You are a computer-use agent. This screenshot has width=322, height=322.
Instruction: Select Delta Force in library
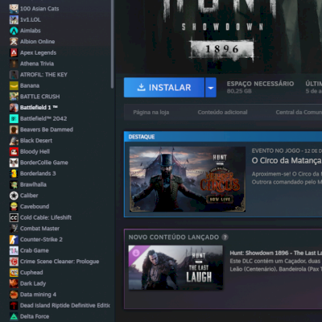click(35, 316)
